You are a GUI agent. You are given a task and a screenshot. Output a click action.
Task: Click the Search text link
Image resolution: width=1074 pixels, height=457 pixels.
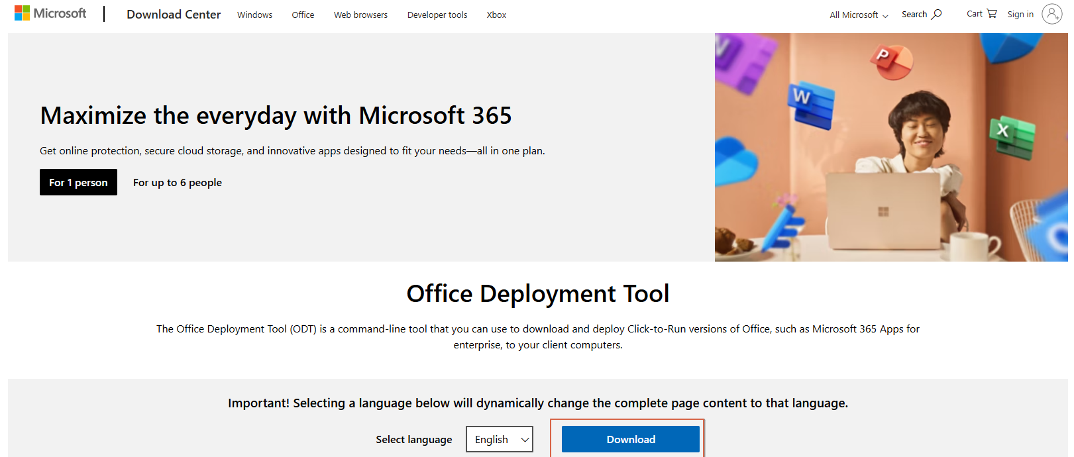coord(914,14)
